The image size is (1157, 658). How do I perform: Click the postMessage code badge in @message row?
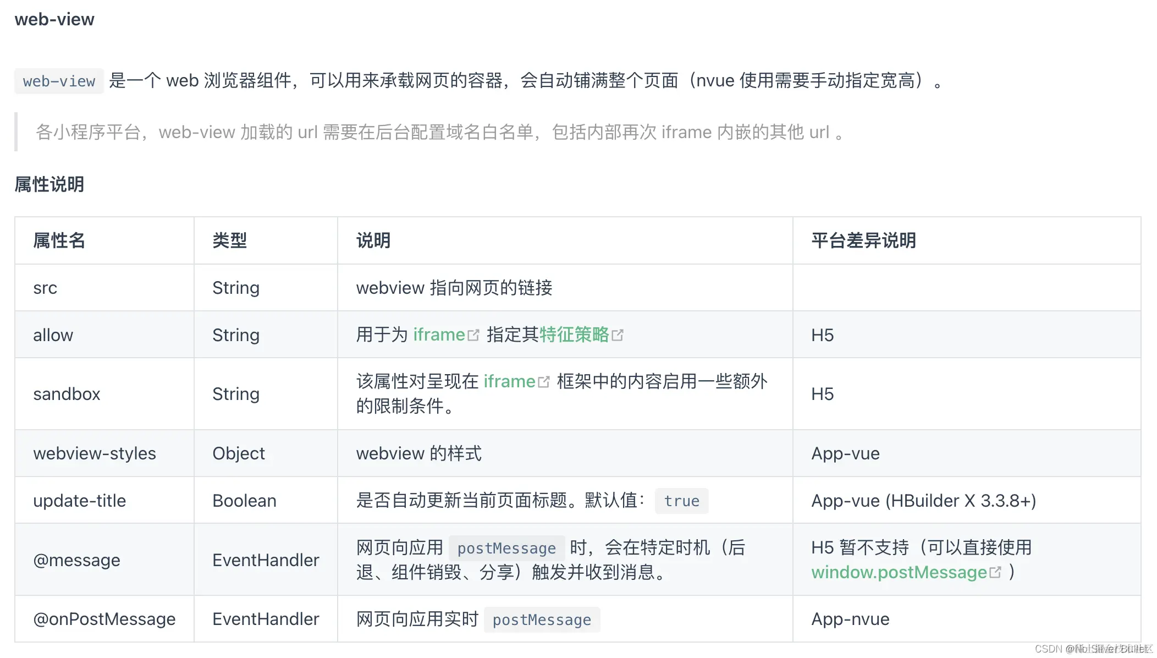click(x=506, y=548)
